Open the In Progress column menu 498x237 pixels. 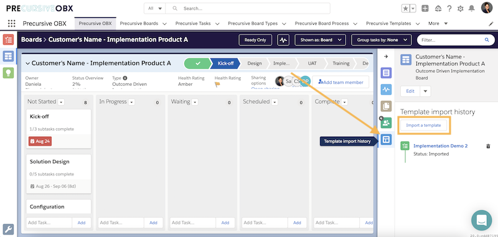pyautogui.click(x=131, y=102)
